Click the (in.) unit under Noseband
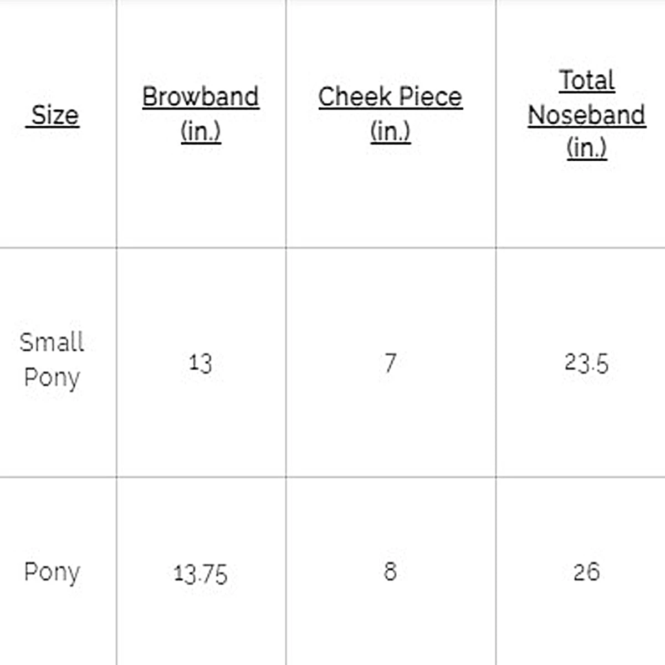The image size is (665, 665). tap(586, 147)
